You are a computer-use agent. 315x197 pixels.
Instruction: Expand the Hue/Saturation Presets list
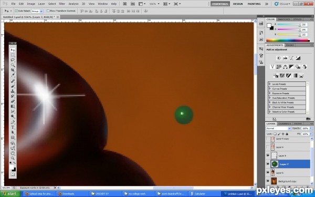[x=270, y=98]
